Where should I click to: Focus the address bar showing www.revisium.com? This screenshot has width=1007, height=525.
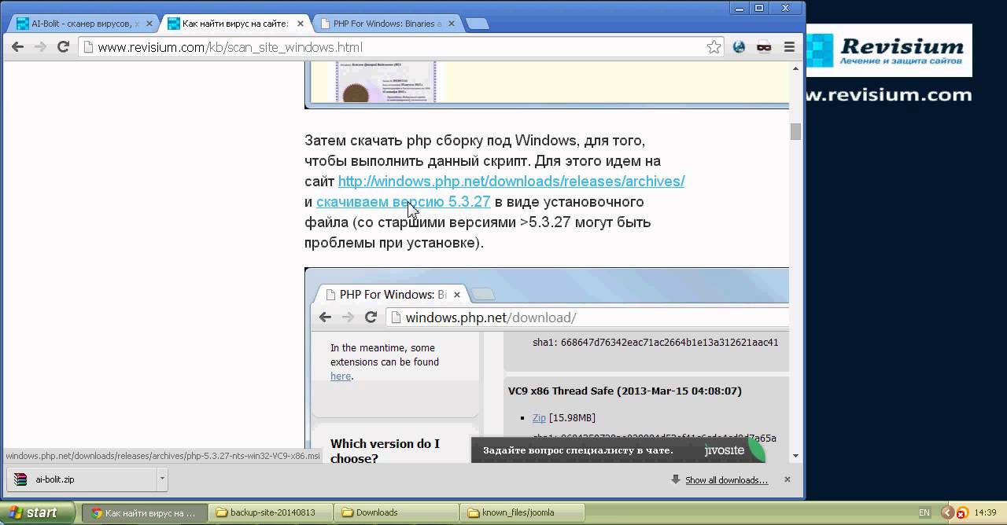(x=393, y=47)
